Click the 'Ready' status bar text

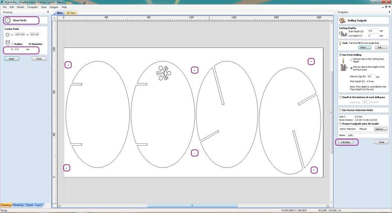(x=4, y=210)
